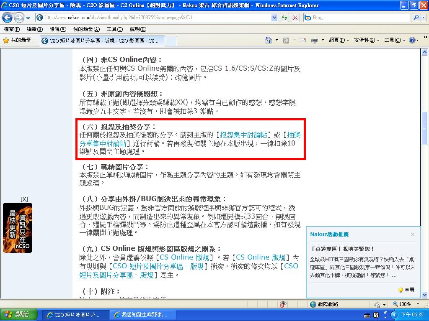This screenshot has height=321, width=429.
Task: Click the 我的最愛 favorites star button
Action: click(17, 41)
